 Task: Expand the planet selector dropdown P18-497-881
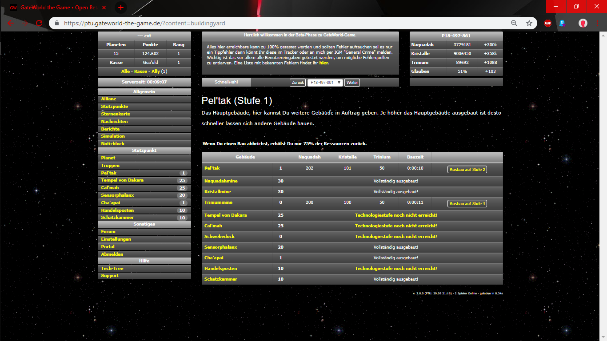pyautogui.click(x=325, y=83)
